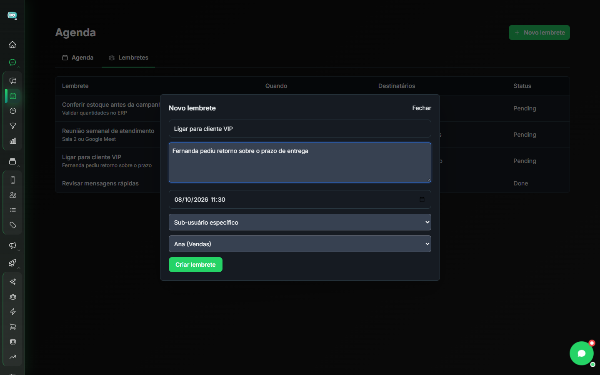The image size is (600, 375).
Task: Click the description textarea about Fernanda
Action: (300, 162)
